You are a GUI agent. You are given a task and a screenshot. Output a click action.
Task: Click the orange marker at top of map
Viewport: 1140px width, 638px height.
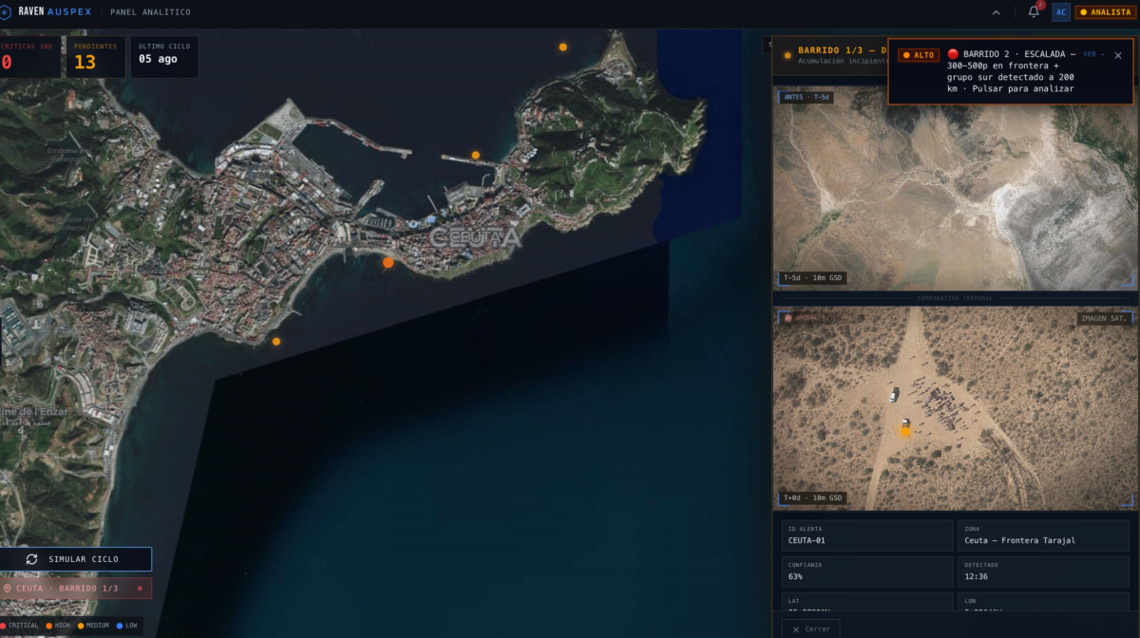[562, 47]
